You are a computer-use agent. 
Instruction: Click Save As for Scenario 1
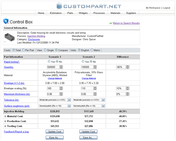click(55, 137)
